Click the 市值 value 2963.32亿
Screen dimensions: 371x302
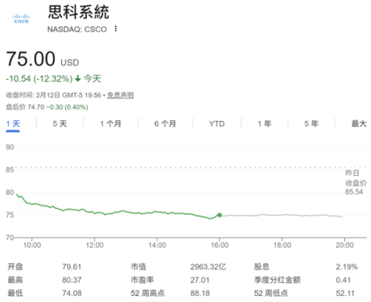coord(208,267)
